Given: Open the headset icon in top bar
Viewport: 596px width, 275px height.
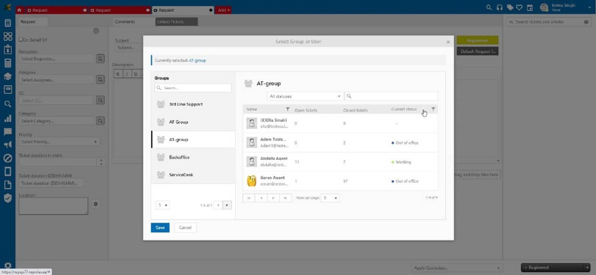Looking at the screenshot, I should point(499,8).
